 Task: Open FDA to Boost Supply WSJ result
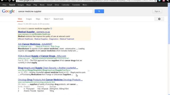click(42, 56)
